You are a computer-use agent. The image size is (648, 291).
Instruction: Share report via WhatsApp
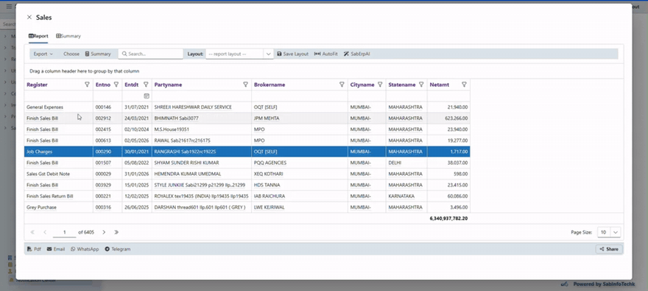(85, 249)
